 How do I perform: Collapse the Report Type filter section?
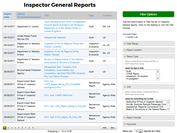pos(132,56)
